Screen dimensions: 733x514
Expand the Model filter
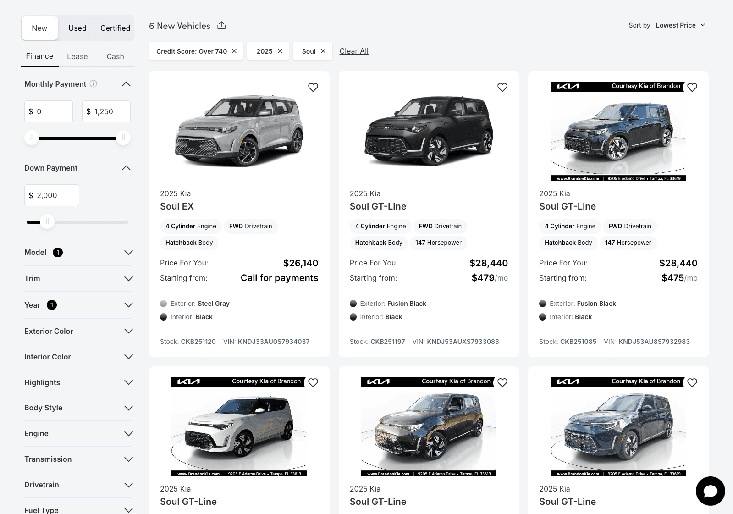pyautogui.click(x=77, y=252)
